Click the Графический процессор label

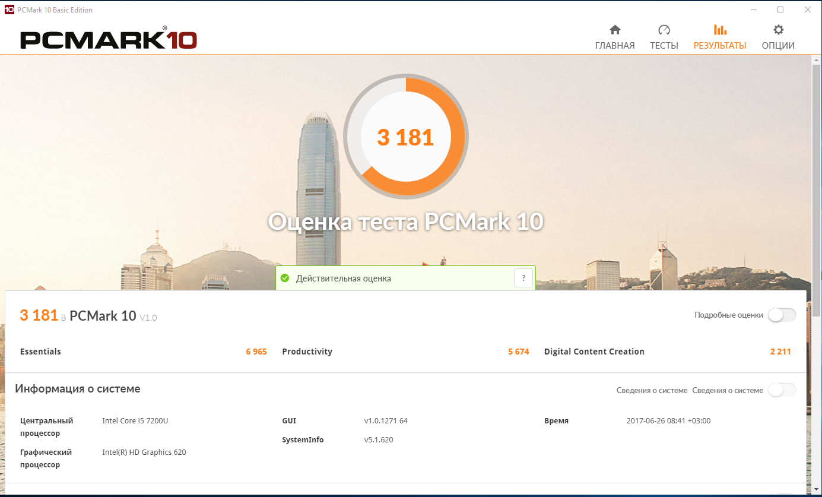(x=46, y=458)
